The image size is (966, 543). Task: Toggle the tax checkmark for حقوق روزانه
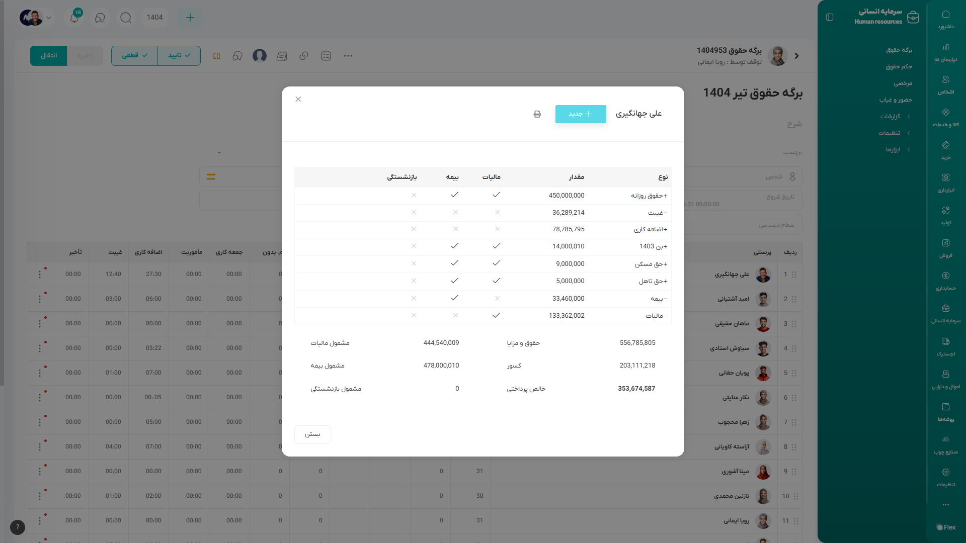(496, 195)
